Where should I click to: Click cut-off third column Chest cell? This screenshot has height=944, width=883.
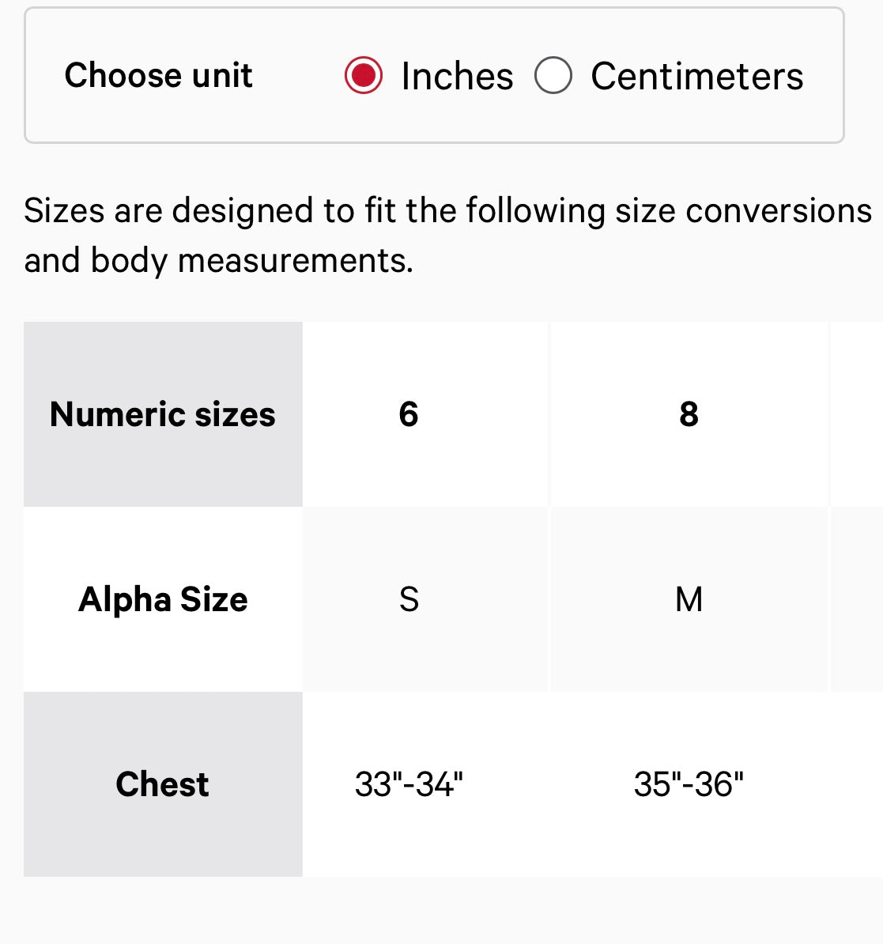(858, 784)
